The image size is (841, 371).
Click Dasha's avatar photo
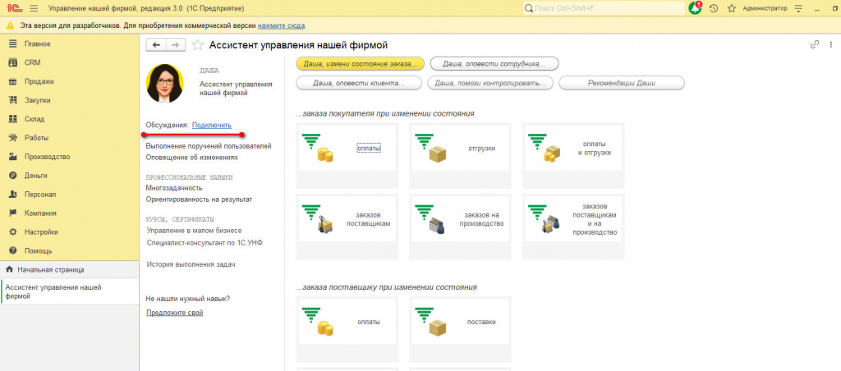tap(164, 84)
